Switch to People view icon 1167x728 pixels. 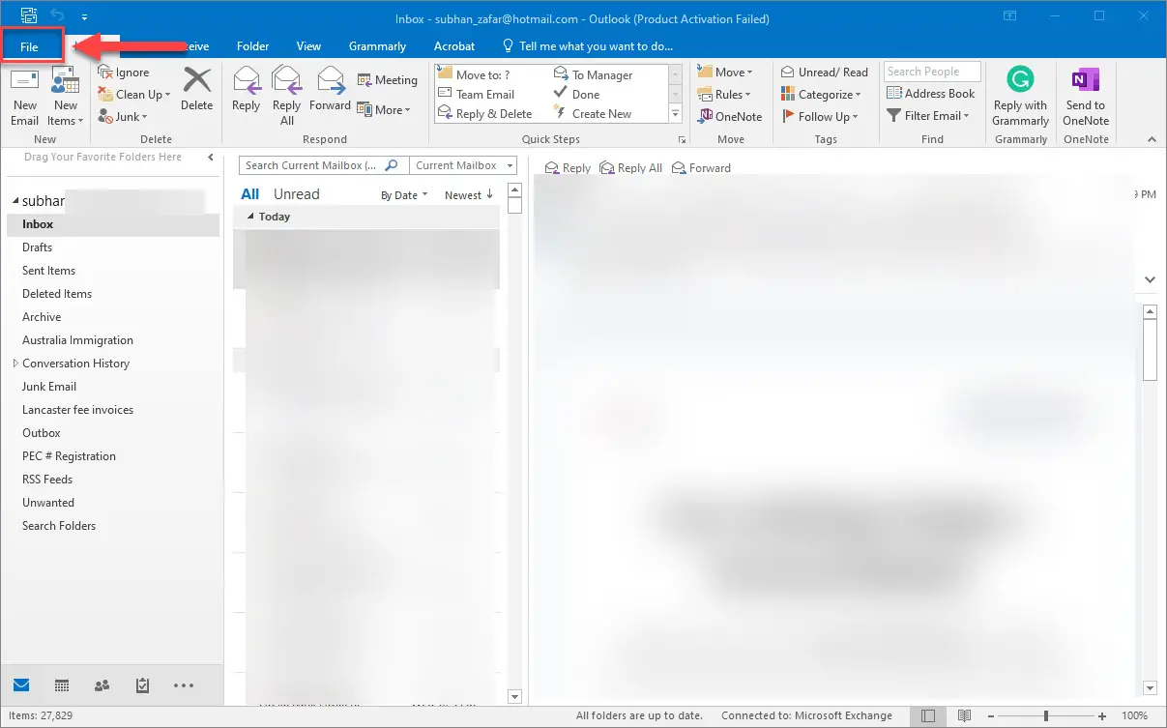(x=102, y=685)
